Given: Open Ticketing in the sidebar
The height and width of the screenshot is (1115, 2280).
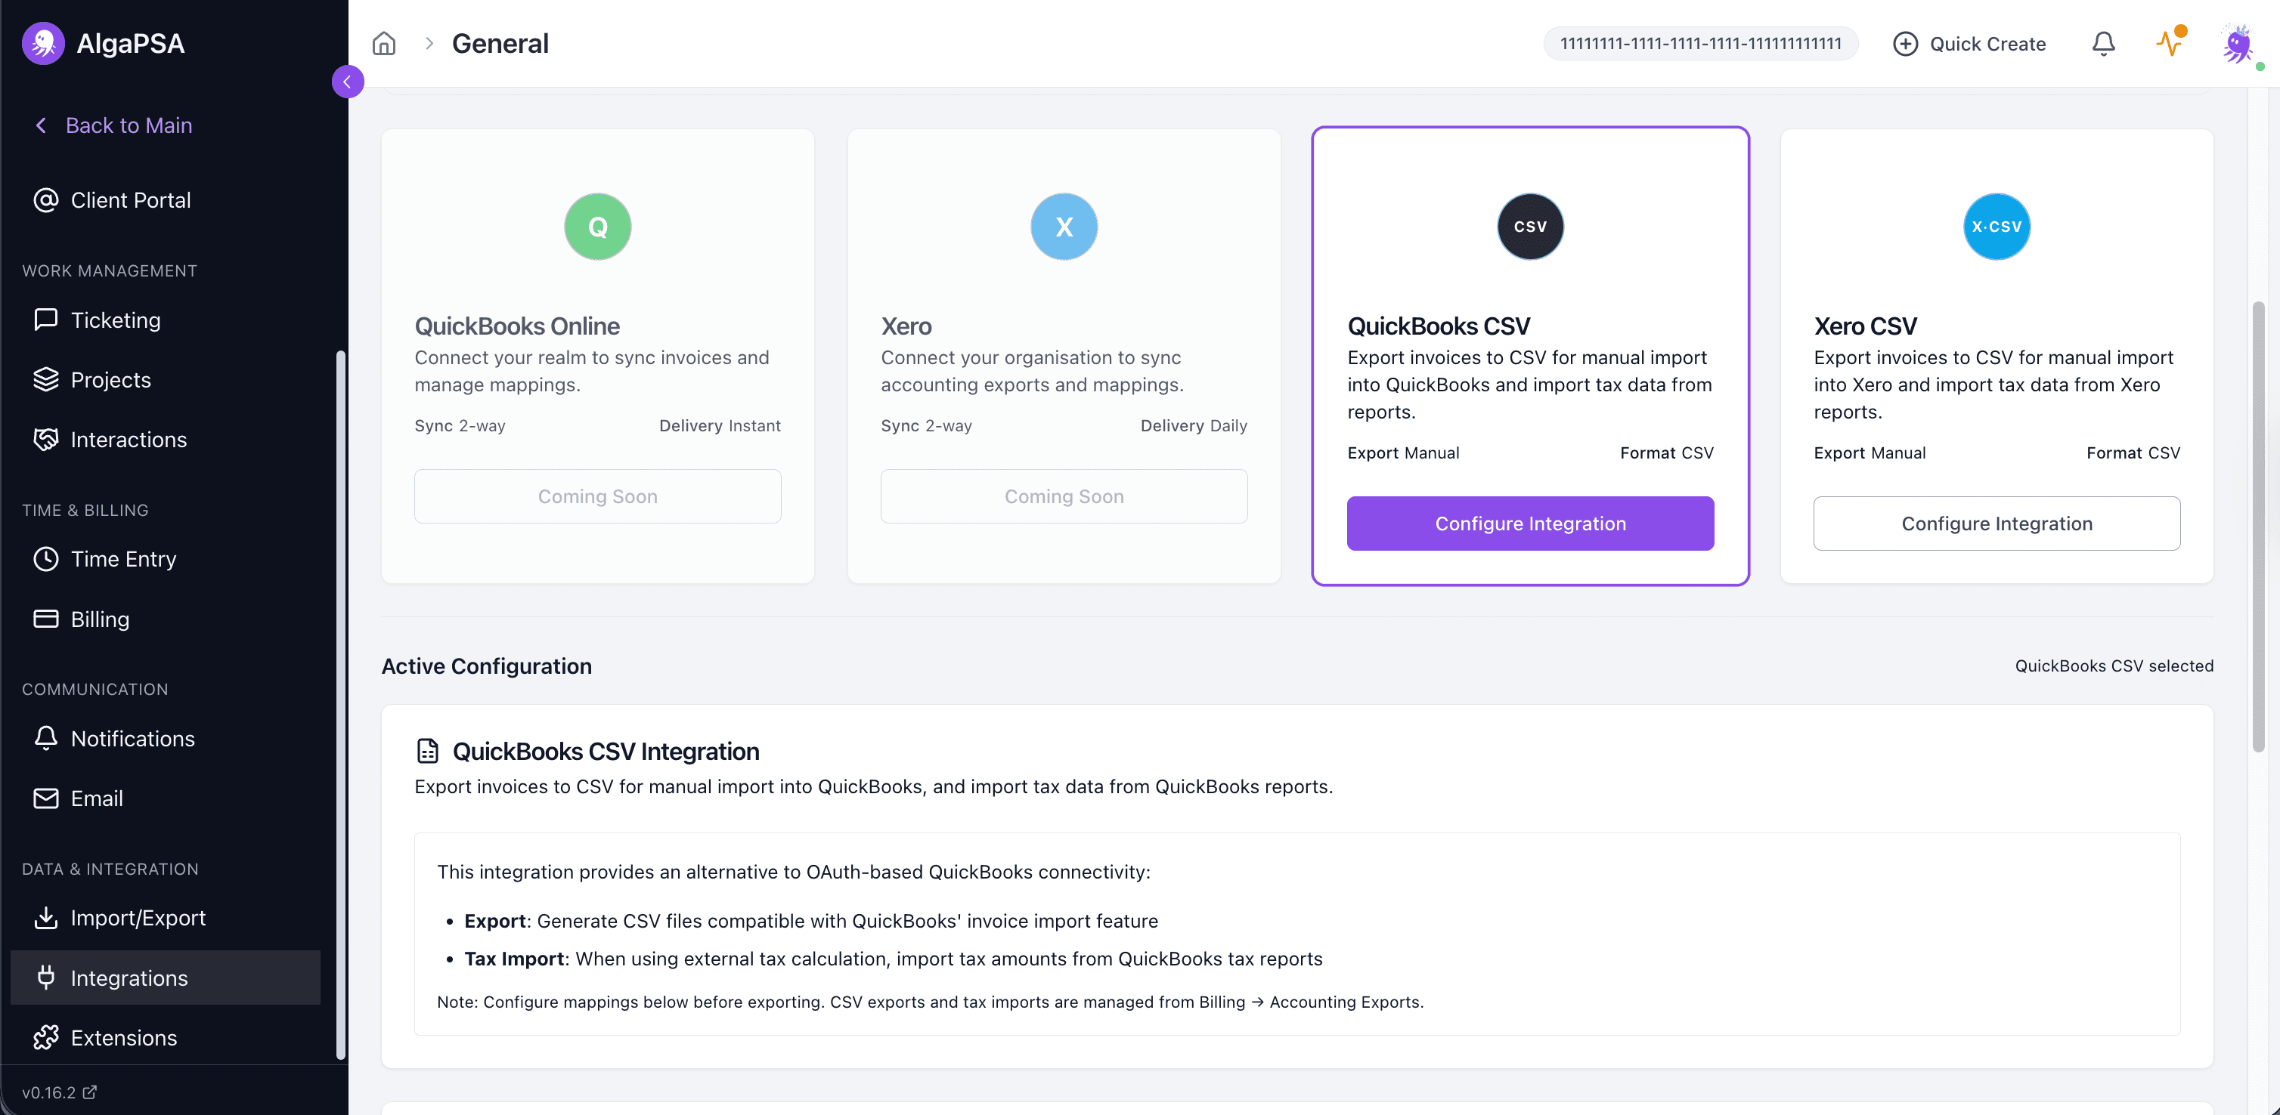Looking at the screenshot, I should (115, 320).
